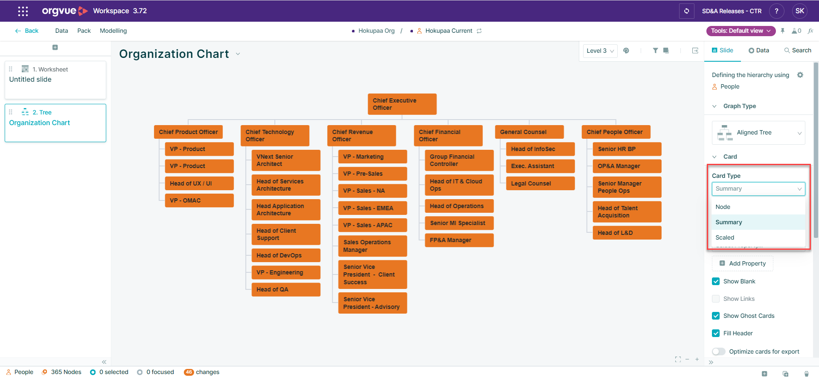Choose Scaled from Card Type list

758,237
